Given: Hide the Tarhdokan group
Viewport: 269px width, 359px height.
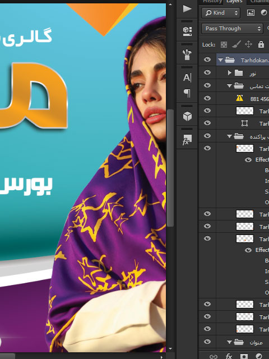Looking at the screenshot, I should pyautogui.click(x=207, y=60).
